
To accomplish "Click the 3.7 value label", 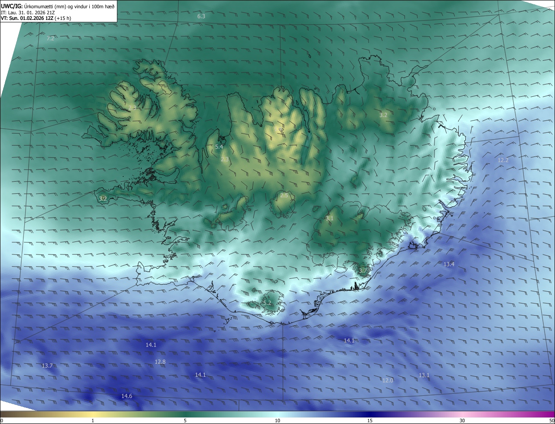I will coord(363,271).
